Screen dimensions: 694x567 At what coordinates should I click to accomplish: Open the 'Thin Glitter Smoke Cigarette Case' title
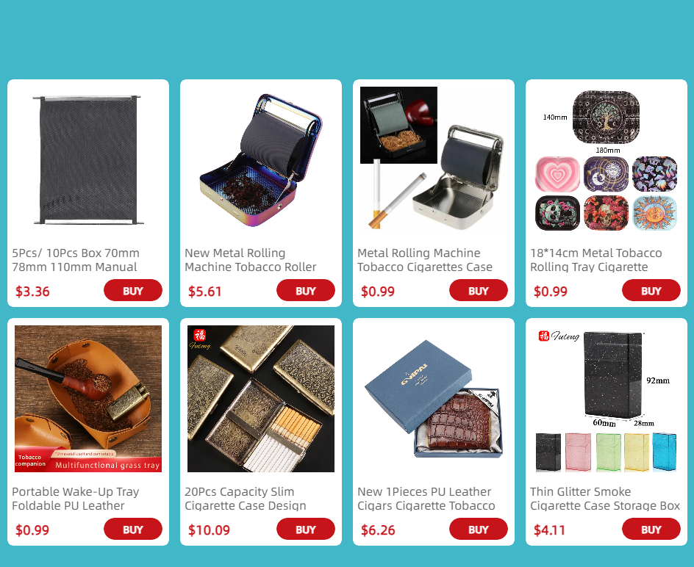point(605,499)
